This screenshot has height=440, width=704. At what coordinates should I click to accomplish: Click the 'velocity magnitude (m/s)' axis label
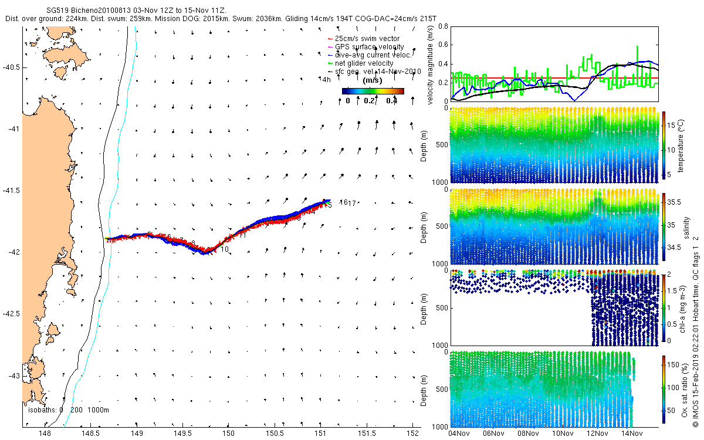430,64
